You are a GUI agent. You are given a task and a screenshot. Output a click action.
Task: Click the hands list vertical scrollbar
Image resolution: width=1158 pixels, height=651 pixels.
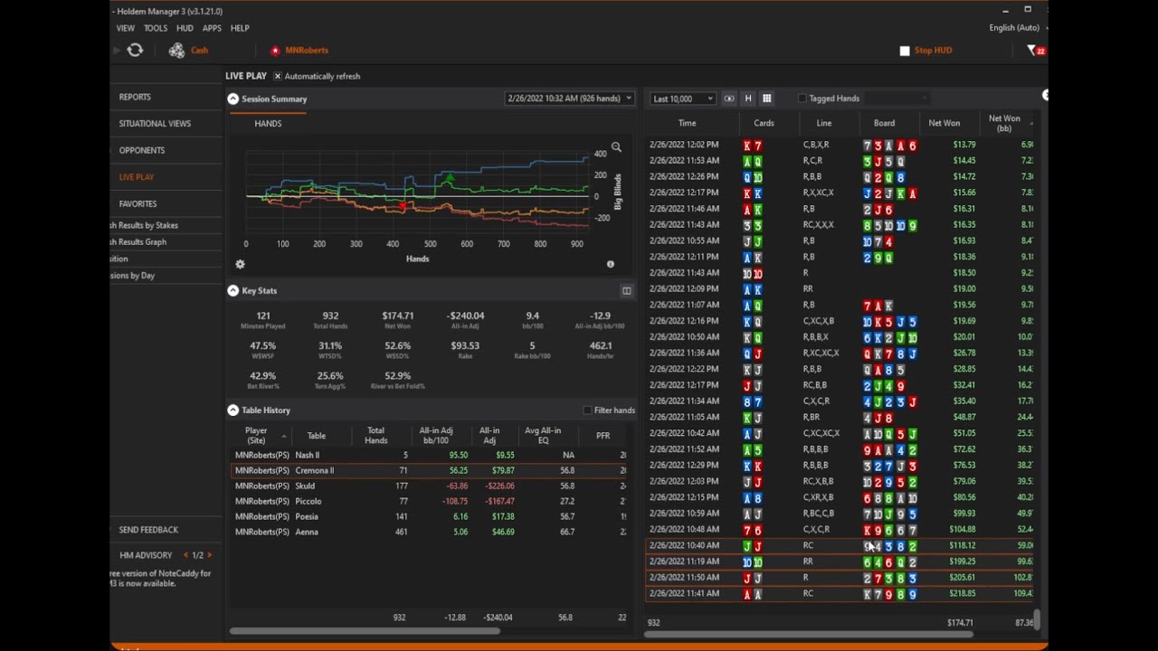click(1038, 618)
